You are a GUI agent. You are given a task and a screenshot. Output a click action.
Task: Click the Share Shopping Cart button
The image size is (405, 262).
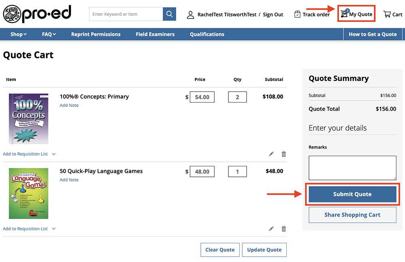click(x=352, y=215)
